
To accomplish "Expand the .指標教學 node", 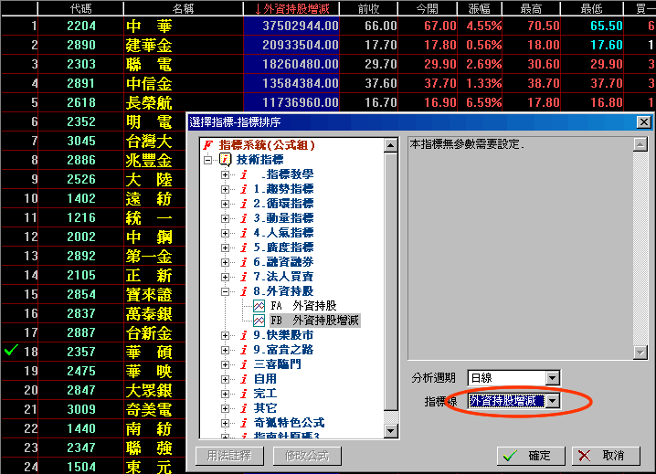I will coord(225,174).
